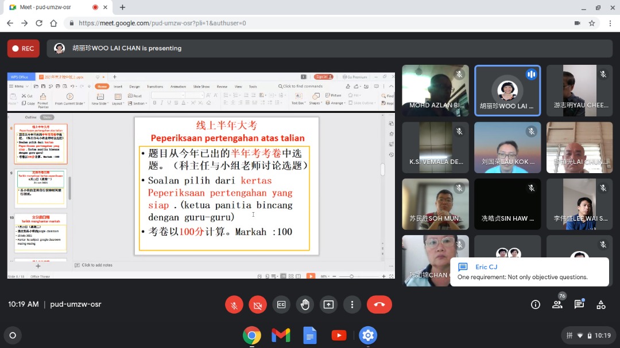The image size is (620, 348).
Task: Open the activities icon
Action: coord(600,304)
